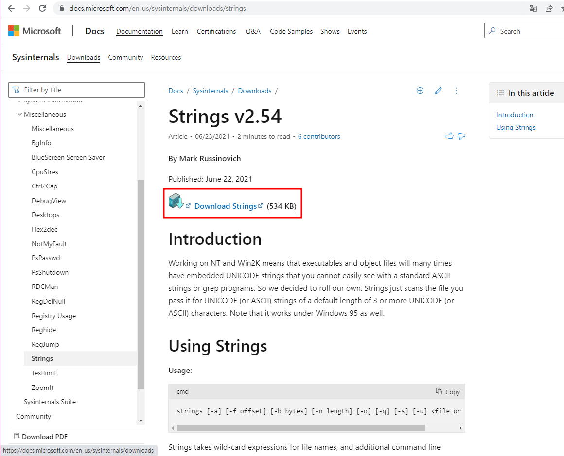Select the Community tab under Sysinternals
564x456 pixels.
[125, 57]
